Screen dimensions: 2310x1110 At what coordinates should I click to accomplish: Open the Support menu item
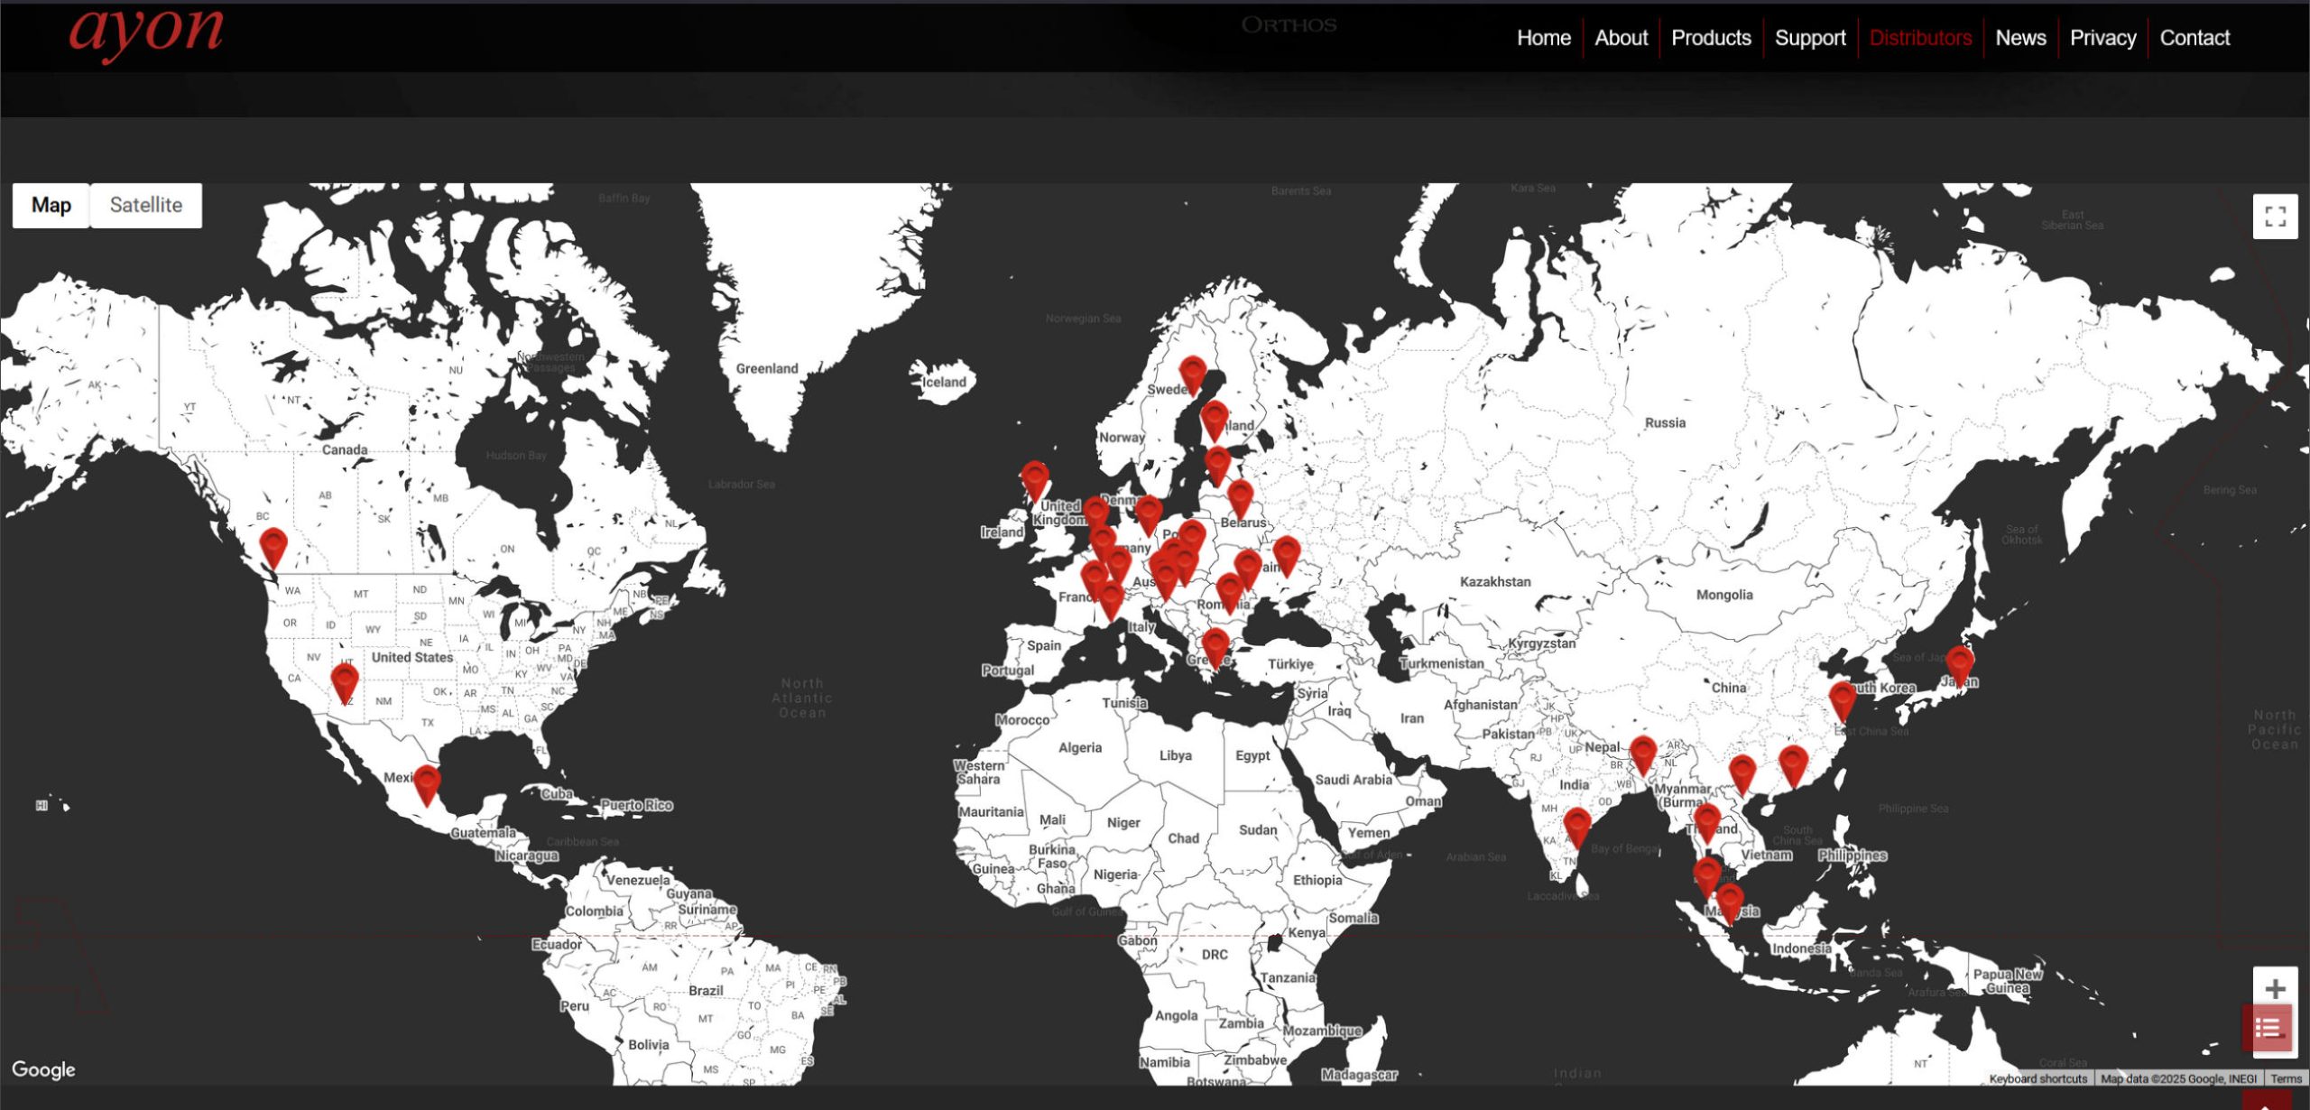click(x=1810, y=38)
